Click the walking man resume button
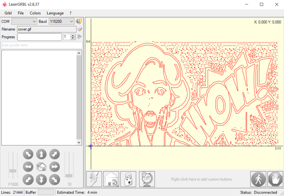The width and height of the screenshot is (284, 196). 258,179
